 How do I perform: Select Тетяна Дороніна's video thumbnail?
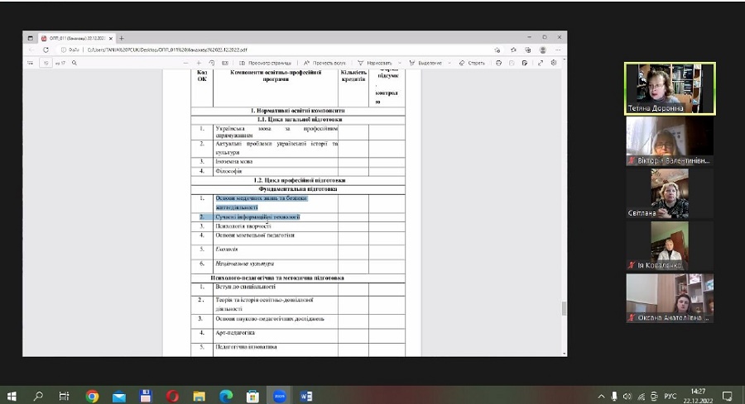click(670, 88)
